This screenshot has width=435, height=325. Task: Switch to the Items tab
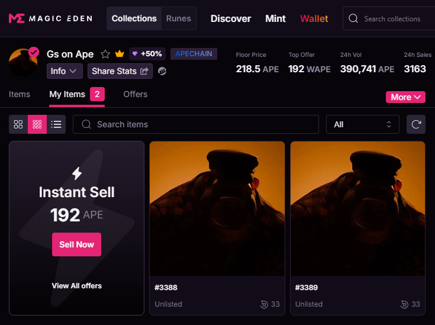pyautogui.click(x=20, y=94)
